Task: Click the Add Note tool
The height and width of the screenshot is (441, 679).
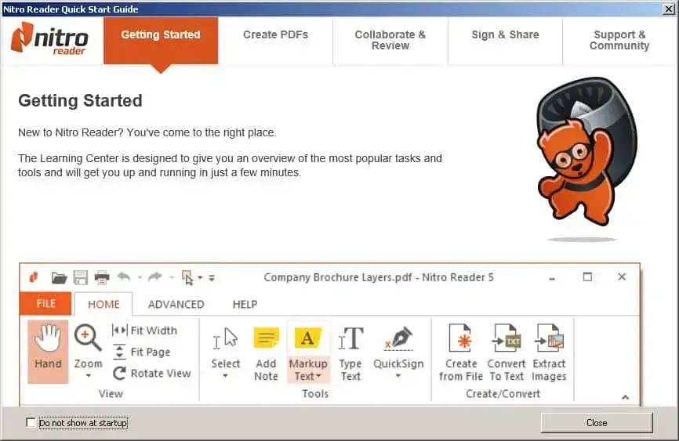Action: point(266,354)
